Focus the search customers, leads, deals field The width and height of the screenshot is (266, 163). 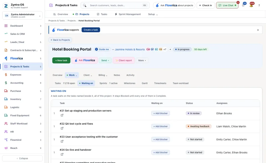pos(115,5)
